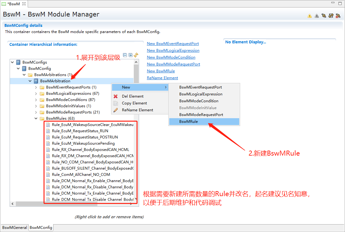
Task: Click the red X Del Element icon
Action: pos(116,96)
